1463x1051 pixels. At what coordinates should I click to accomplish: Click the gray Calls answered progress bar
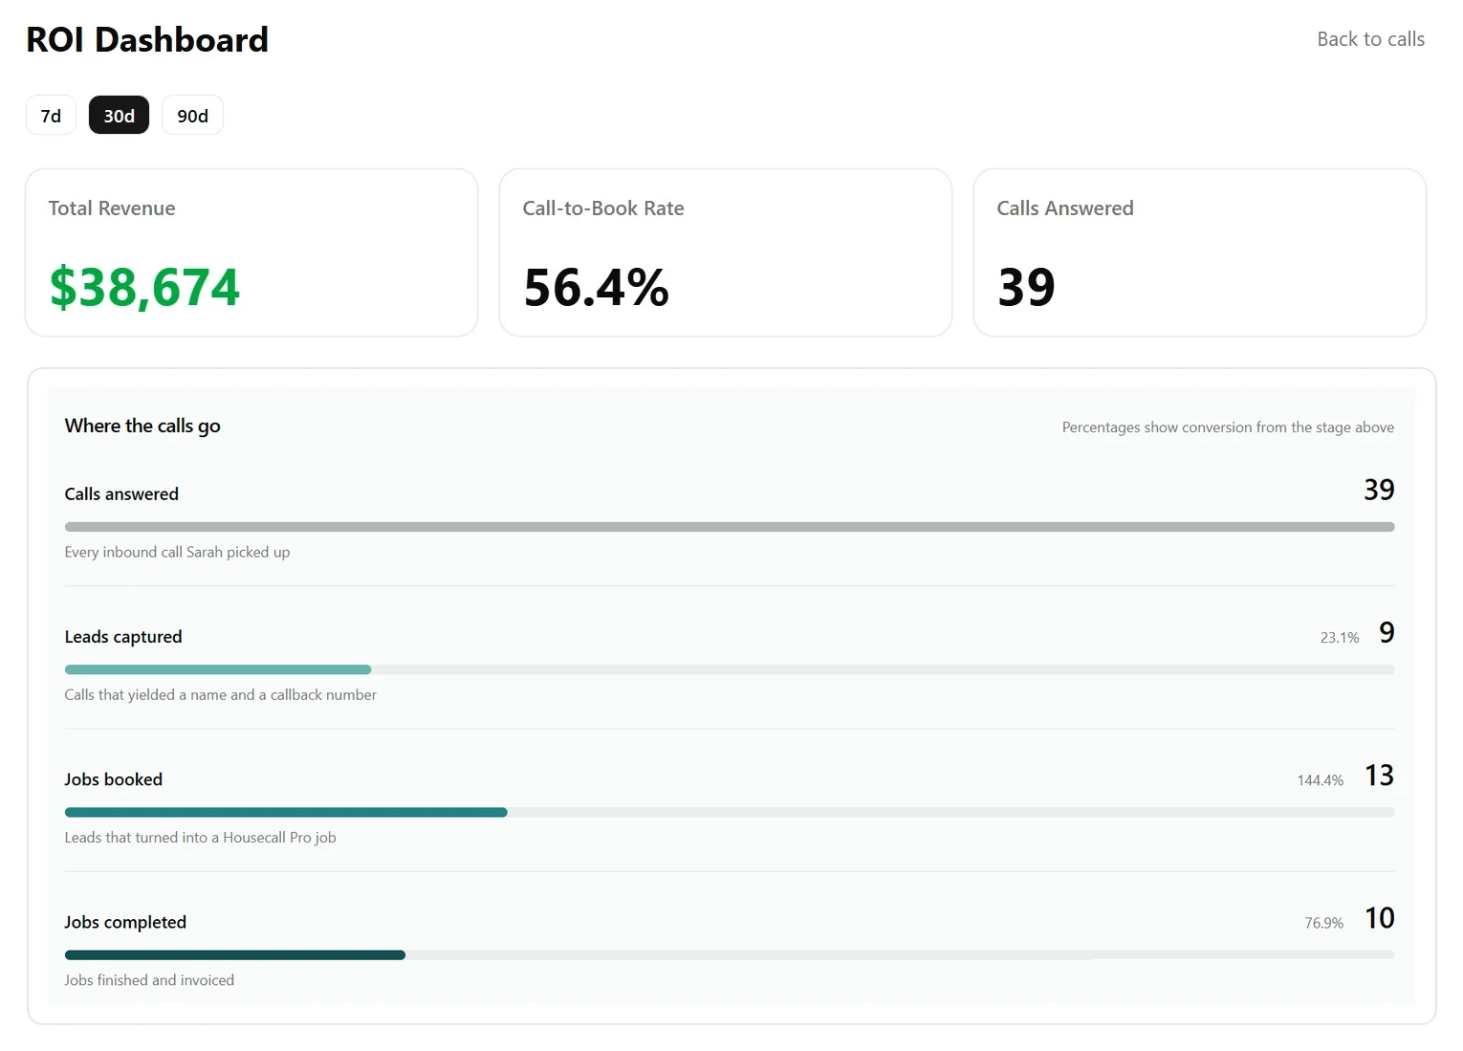[730, 527]
